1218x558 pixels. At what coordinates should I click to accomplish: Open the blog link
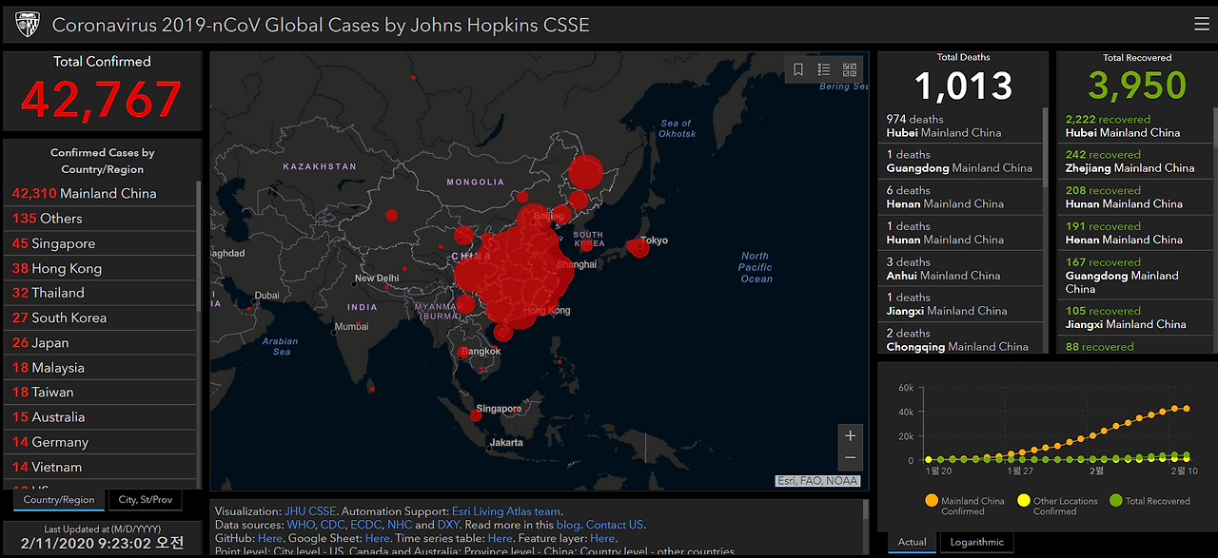point(568,525)
